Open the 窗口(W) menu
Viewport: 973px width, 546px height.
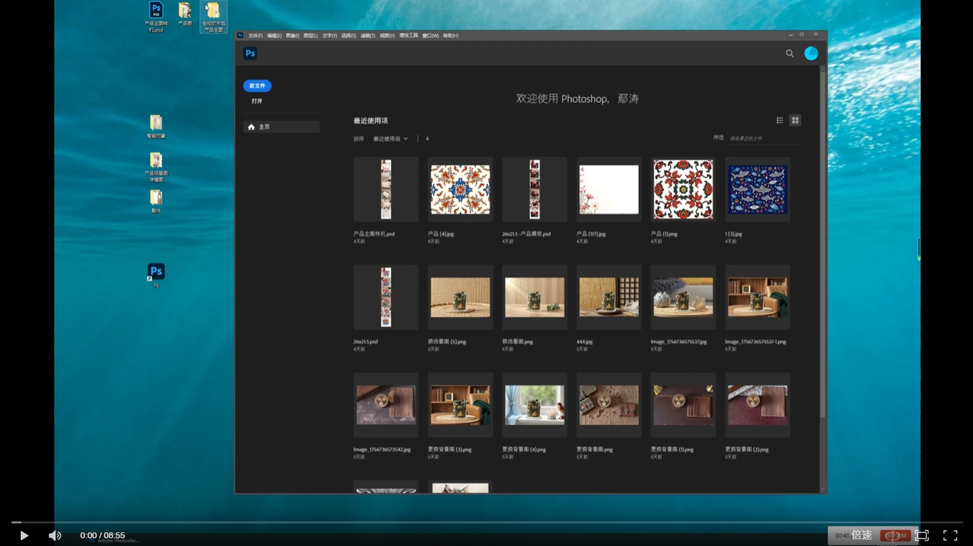click(x=431, y=36)
